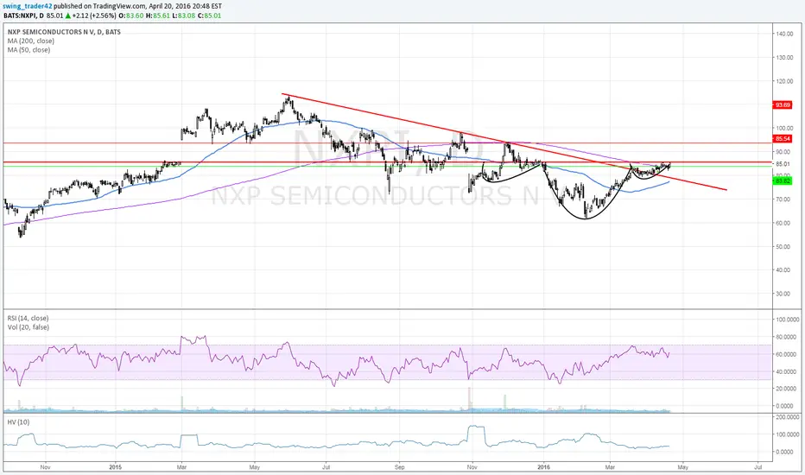
Task: Select the MA (200, close) indicator label
Action: click(x=31, y=41)
